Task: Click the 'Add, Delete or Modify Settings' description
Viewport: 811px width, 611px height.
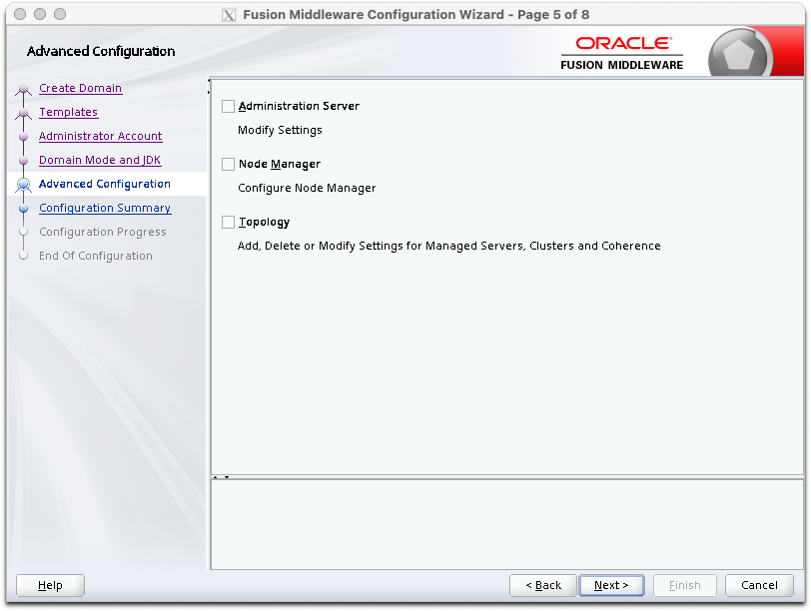Action: click(449, 246)
